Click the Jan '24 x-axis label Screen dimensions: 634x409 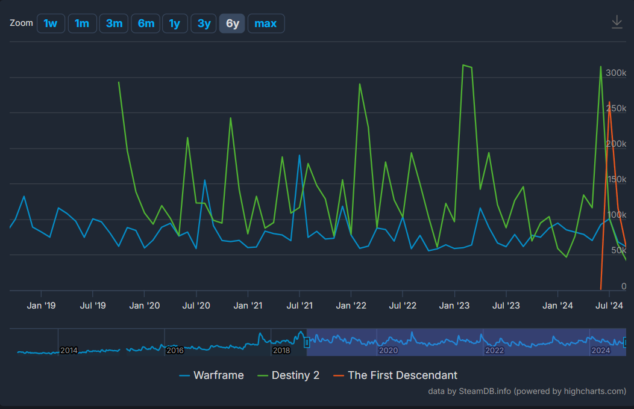point(557,306)
